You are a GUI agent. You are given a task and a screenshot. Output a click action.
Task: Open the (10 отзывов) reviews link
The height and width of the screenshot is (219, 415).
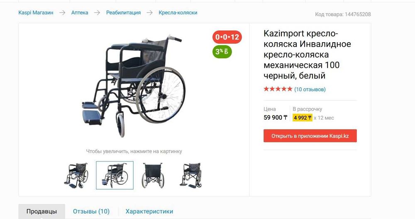(310, 89)
